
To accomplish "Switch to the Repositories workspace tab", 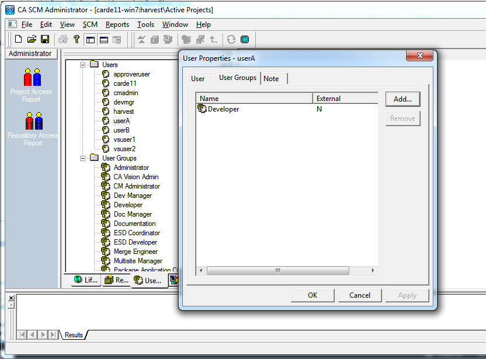I will [x=117, y=280].
